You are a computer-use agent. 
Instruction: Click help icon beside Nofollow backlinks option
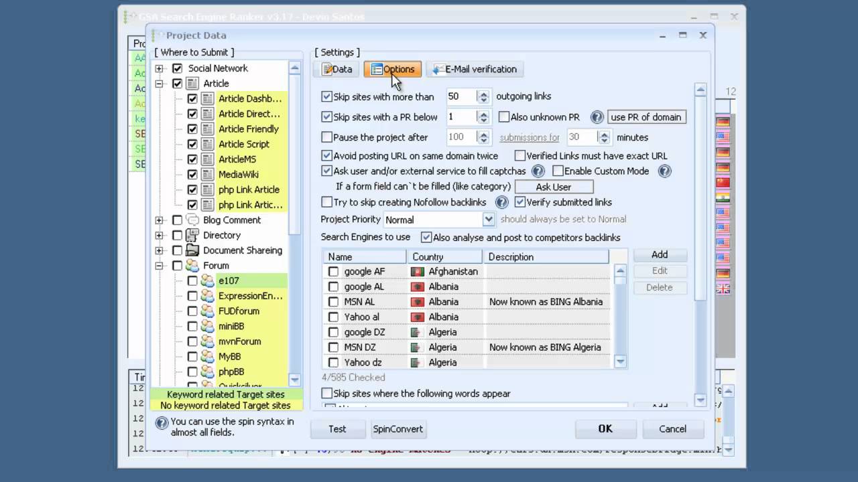(x=501, y=202)
